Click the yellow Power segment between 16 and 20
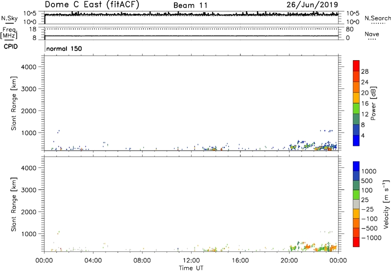Viewport: 391px width, 271px height. pos(356,98)
